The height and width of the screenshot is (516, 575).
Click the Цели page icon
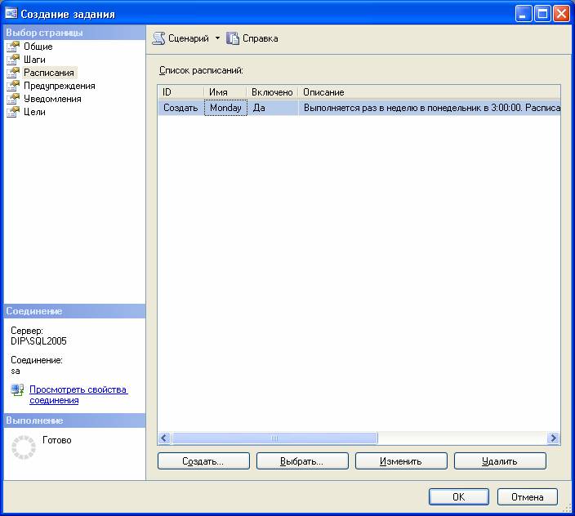pos(12,112)
